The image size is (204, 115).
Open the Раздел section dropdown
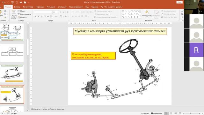(x=22, y=17)
